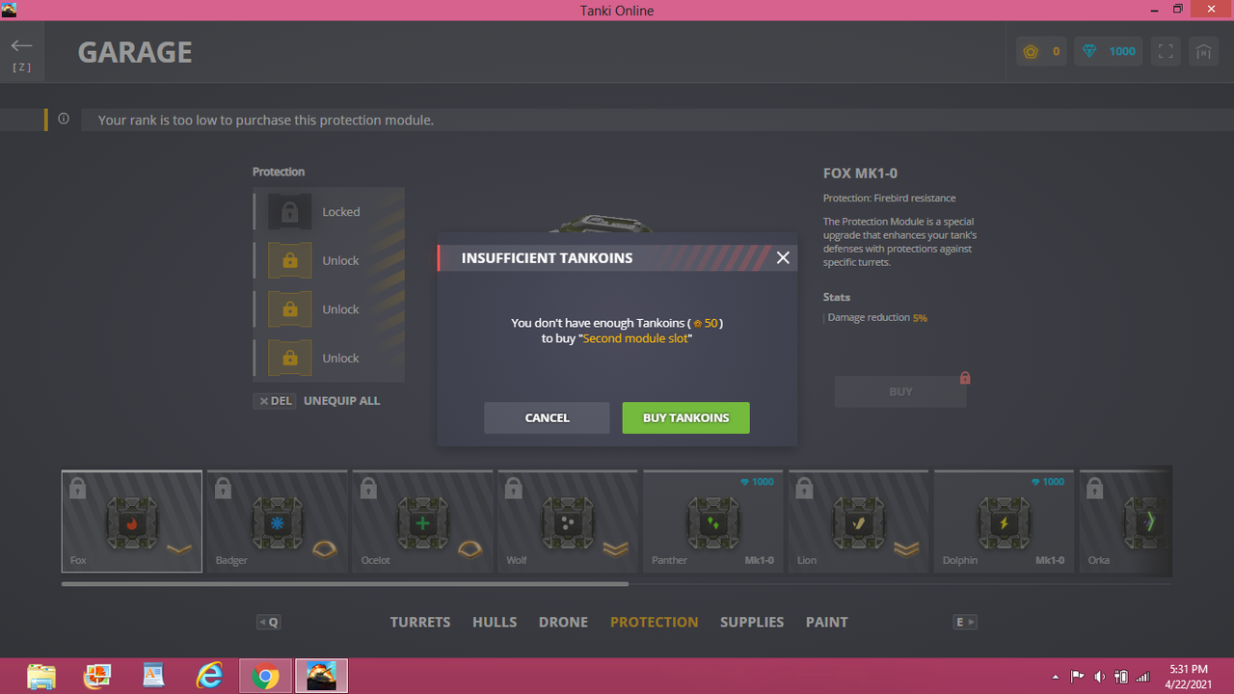Close the Insufficient Tankoins dialog
The height and width of the screenshot is (694, 1234).
coord(783,257)
